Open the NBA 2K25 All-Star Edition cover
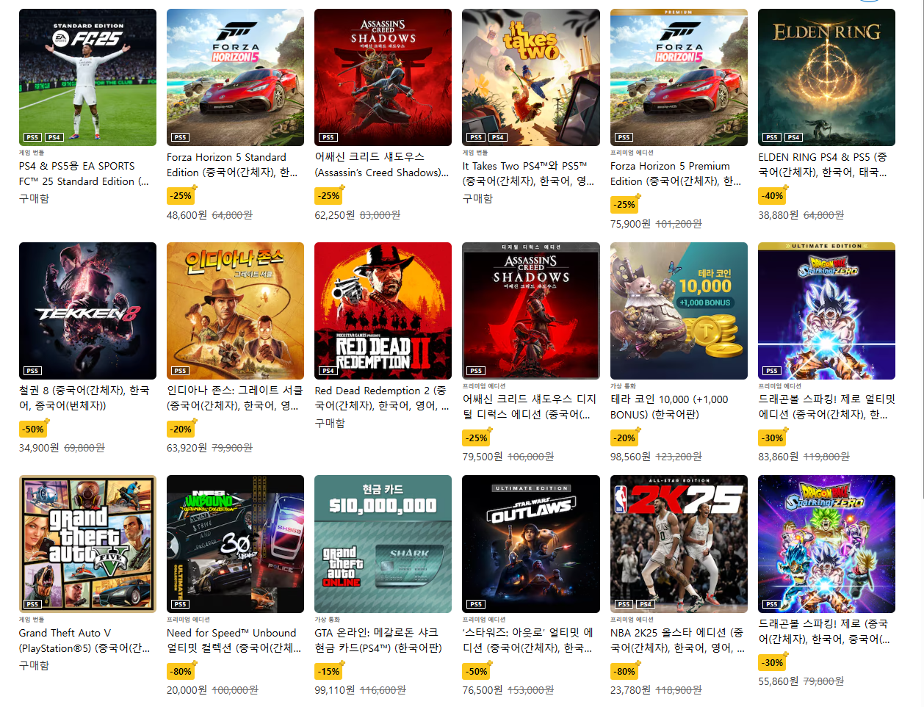Screen dimensions: 924x707 click(x=679, y=543)
